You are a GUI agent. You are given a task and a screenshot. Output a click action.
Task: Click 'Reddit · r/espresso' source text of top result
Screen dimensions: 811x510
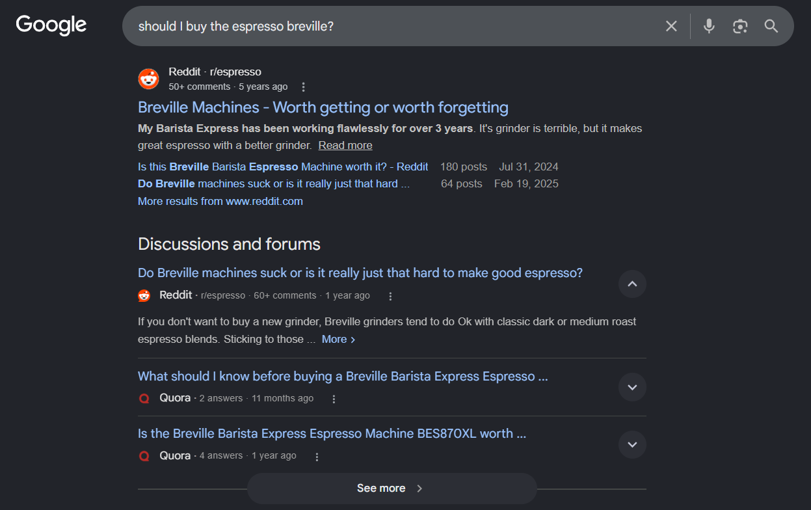coord(215,72)
